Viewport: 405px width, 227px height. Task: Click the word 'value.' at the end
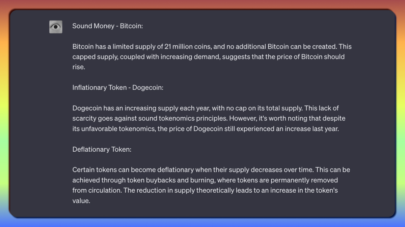coord(81,201)
